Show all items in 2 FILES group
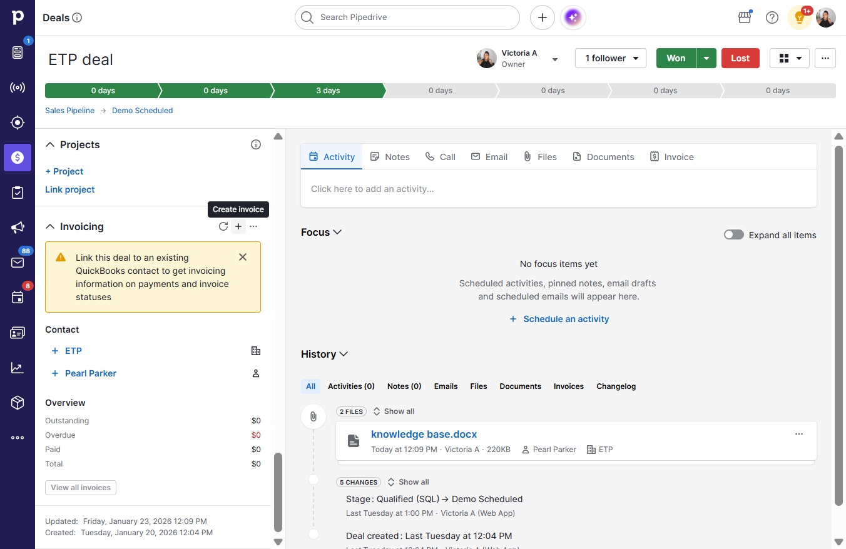The height and width of the screenshot is (549, 846). click(x=394, y=411)
